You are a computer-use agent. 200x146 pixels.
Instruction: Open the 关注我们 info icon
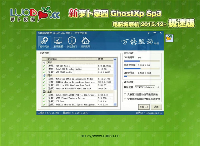(72, 42)
